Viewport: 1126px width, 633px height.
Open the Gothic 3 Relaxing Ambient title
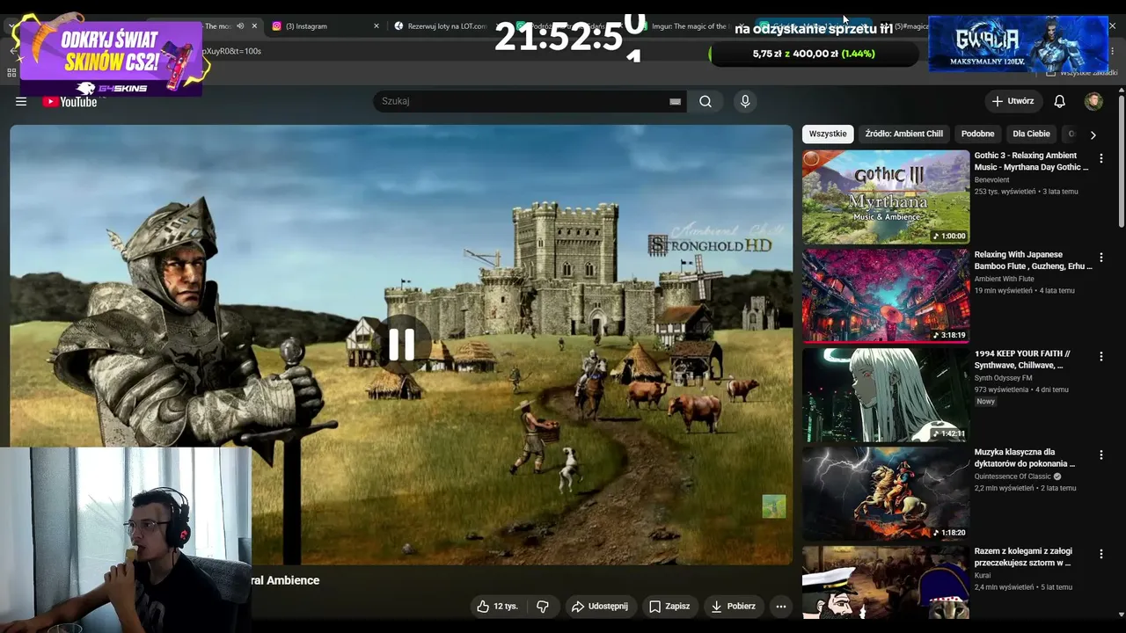(x=1031, y=162)
